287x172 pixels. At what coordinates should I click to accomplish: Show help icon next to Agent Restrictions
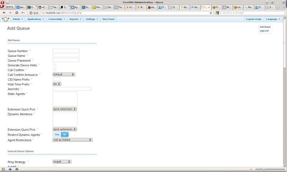point(33,139)
